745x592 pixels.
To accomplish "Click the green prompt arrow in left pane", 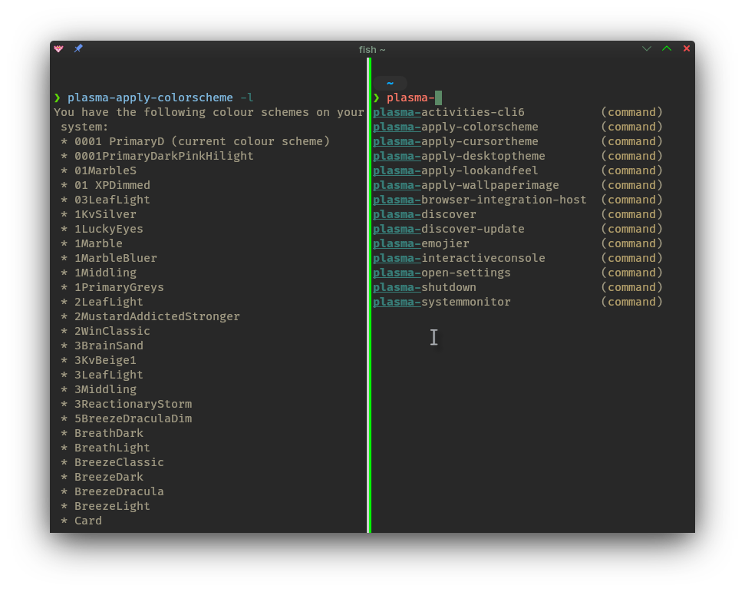I will [x=58, y=98].
